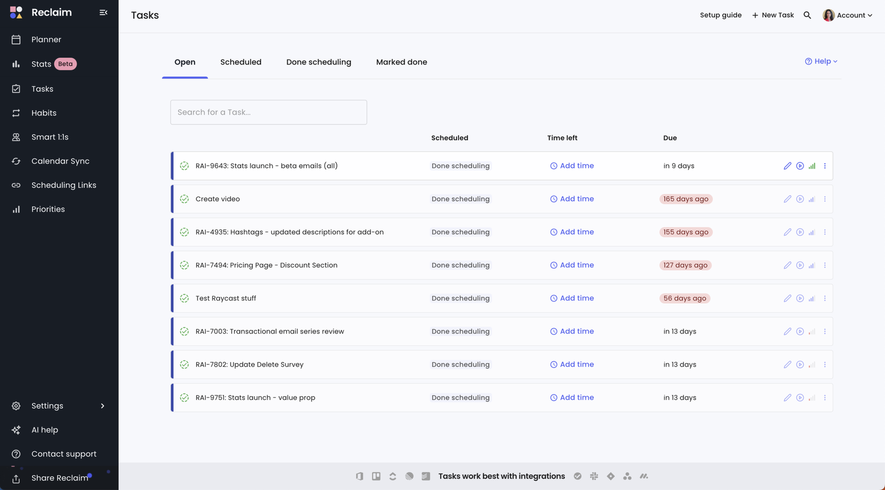
Task: Expand the Settings submenu arrow
Action: click(102, 406)
